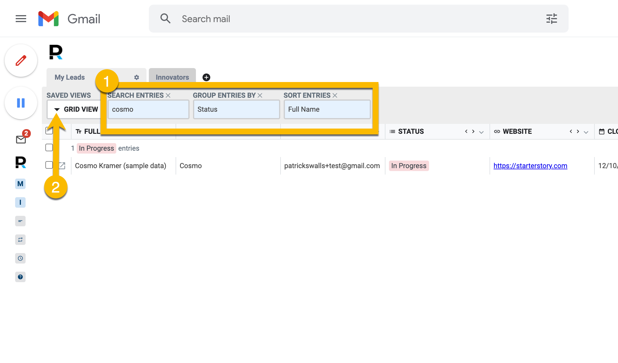Click the red pencil compose button
Image resolution: width=618 pixels, height=363 pixels.
21,61
